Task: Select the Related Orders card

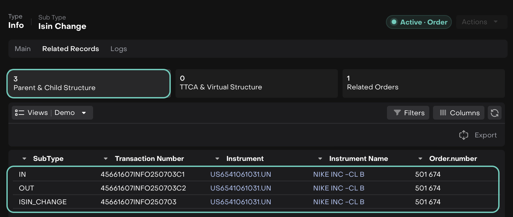Action: coord(423,83)
